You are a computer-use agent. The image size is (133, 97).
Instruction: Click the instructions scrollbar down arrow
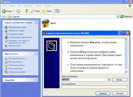(126, 72)
